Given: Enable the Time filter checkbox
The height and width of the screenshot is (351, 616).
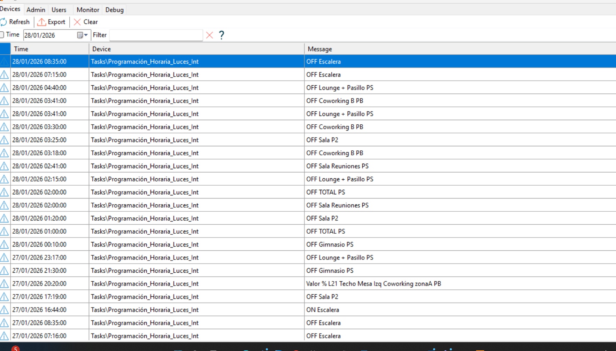Looking at the screenshot, I should tap(2, 35).
